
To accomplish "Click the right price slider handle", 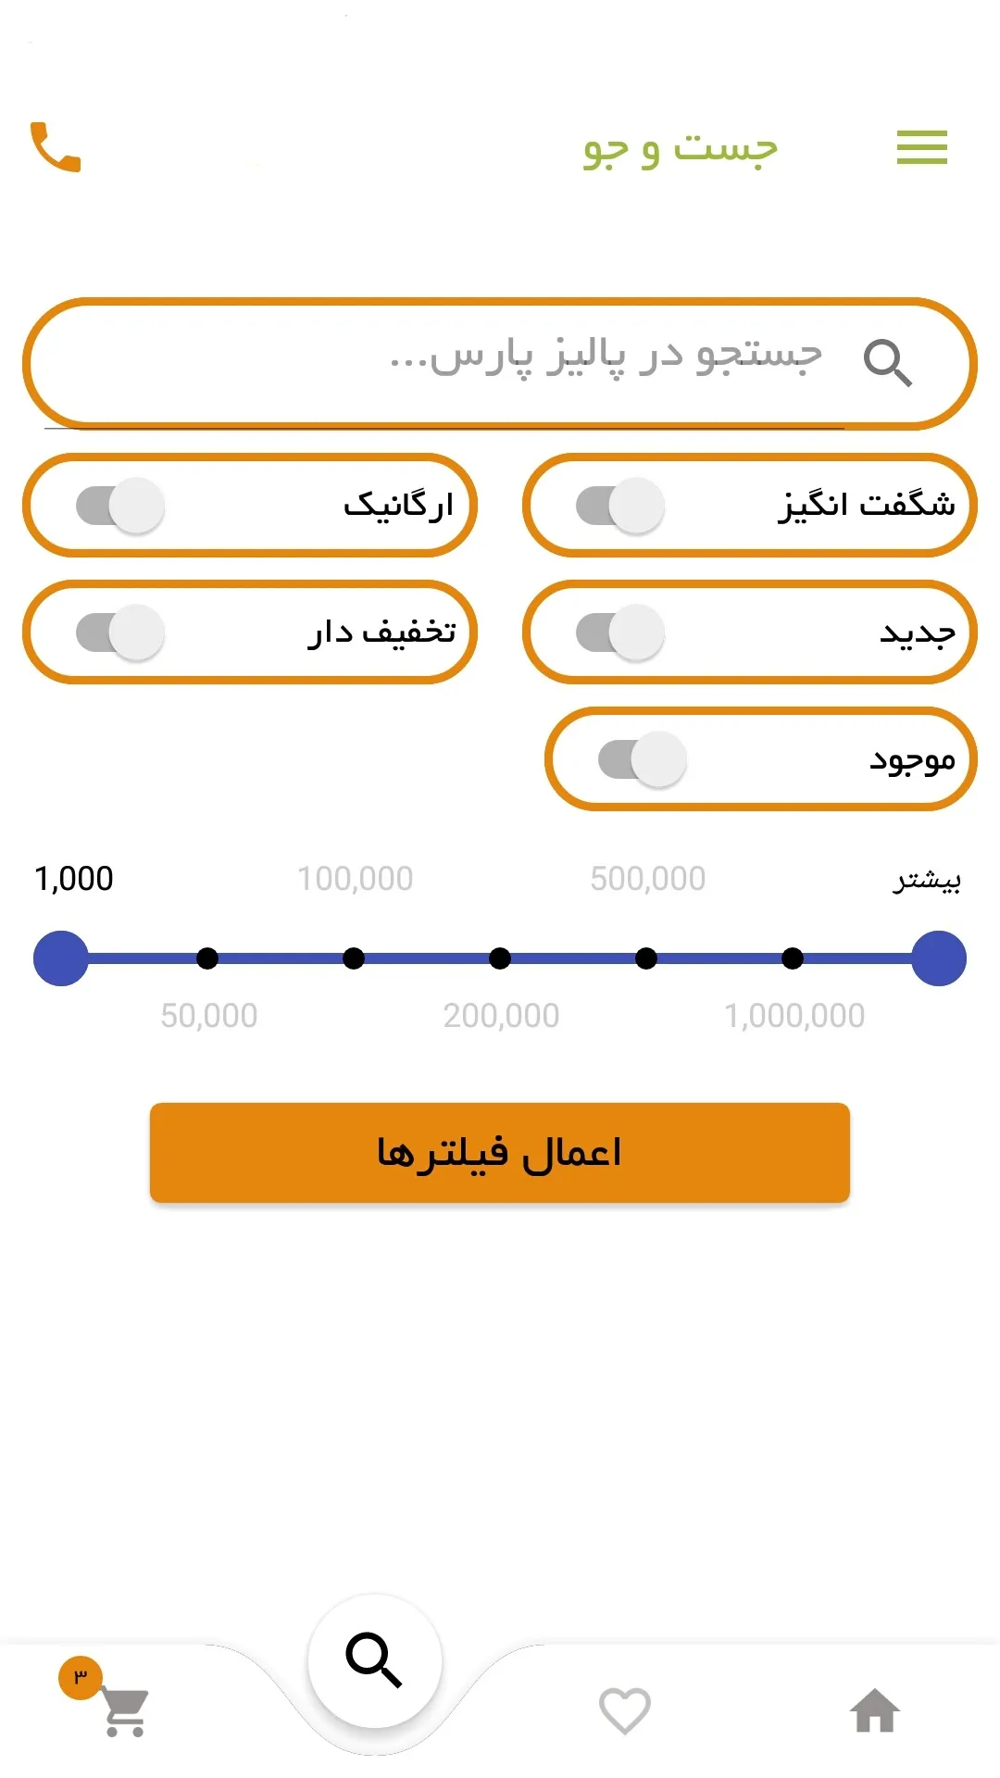I will tap(939, 958).
